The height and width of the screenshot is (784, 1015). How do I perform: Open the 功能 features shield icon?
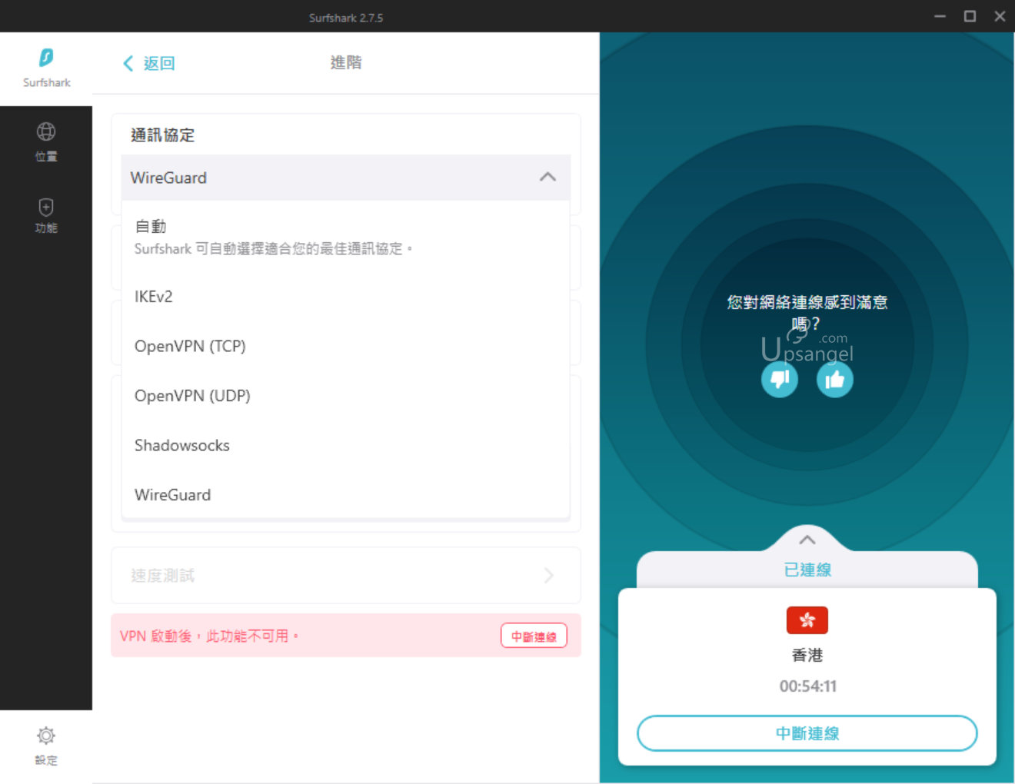tap(46, 204)
